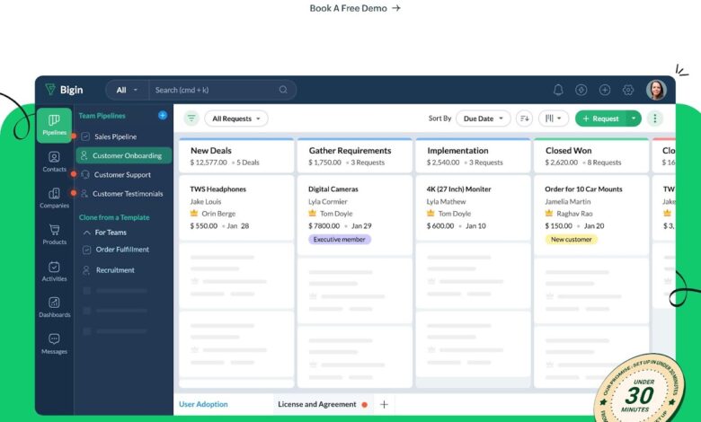This screenshot has width=701, height=422.
Task: Click Clone from a Template heading
Action: point(114,217)
